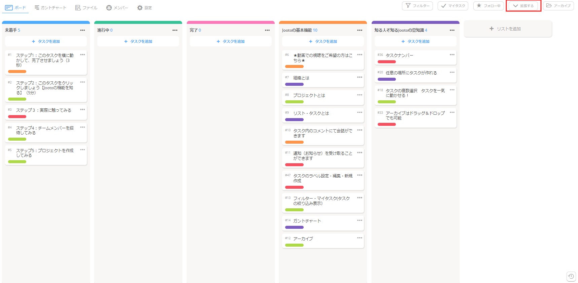Open options menu for 未着手 list
This screenshot has height=283, width=578.
pos(82,30)
